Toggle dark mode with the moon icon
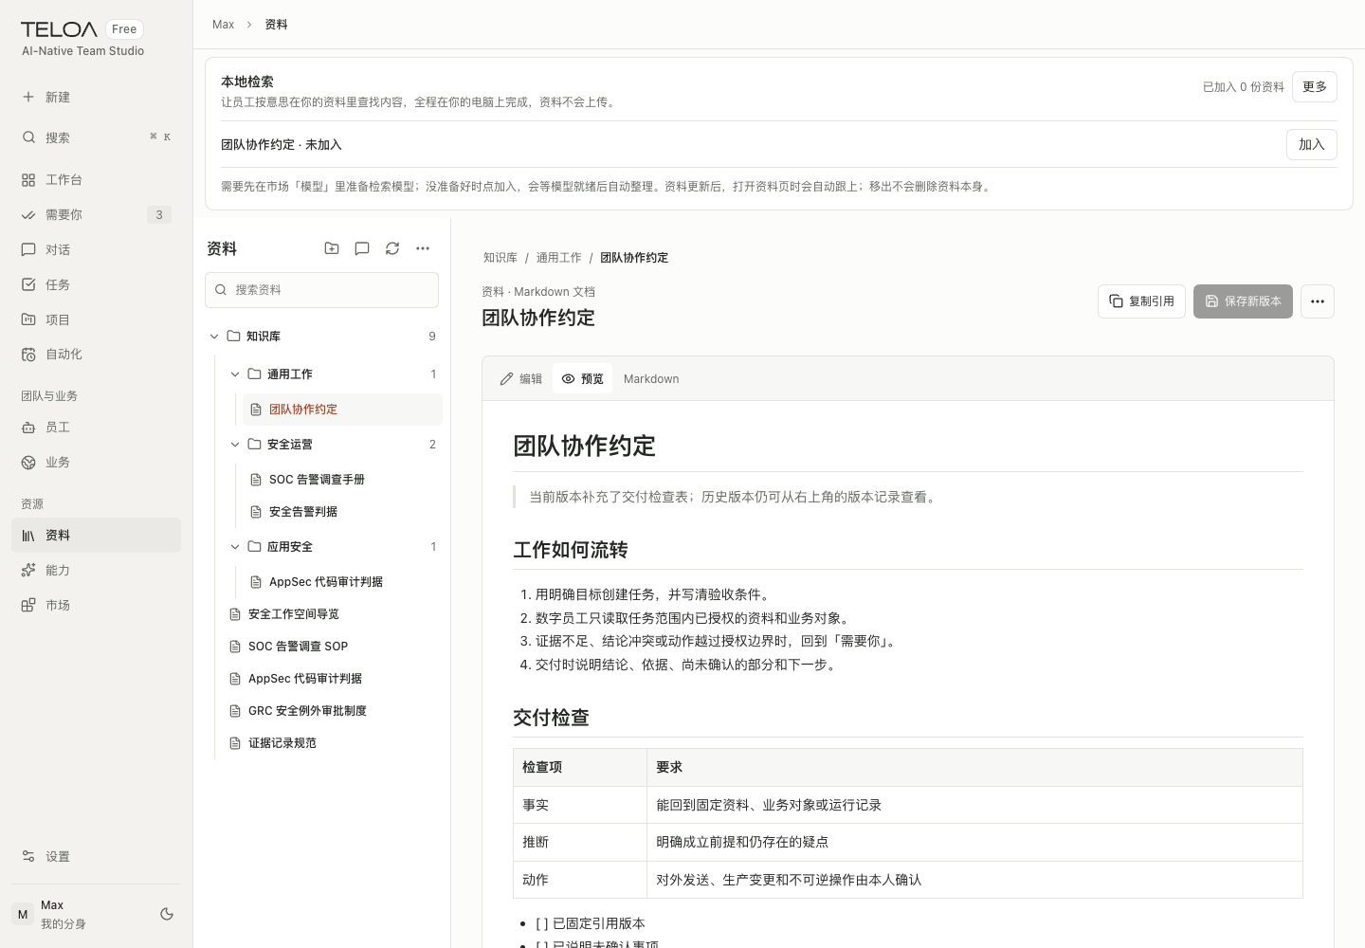Viewport: 1365px width, 948px height. coord(167,914)
